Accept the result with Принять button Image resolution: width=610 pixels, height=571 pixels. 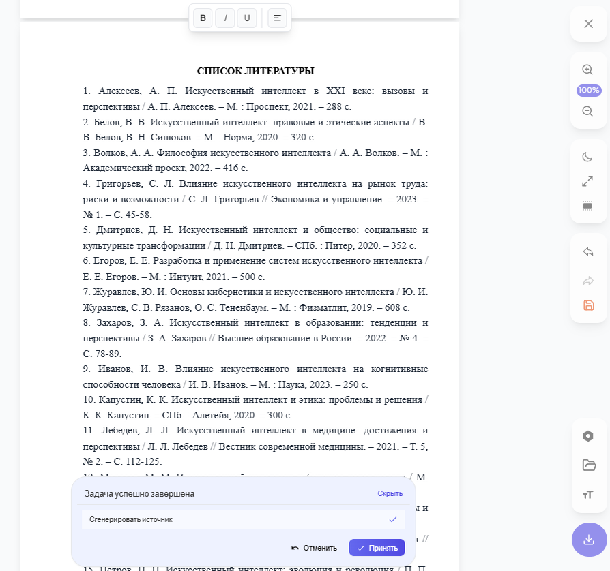coord(377,548)
